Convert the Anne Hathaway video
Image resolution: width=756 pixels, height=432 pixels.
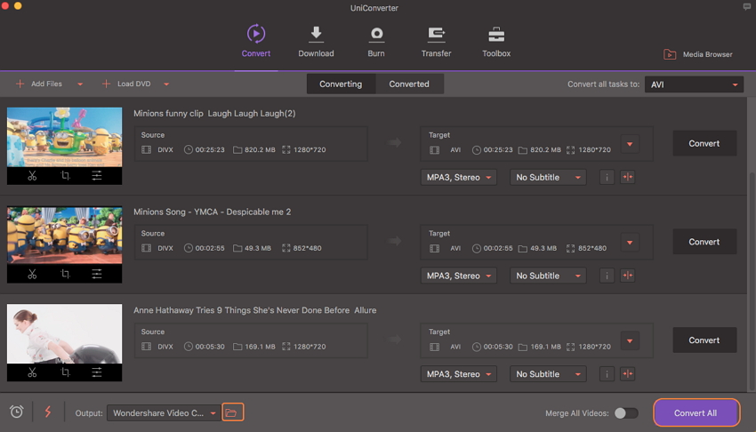click(x=704, y=340)
